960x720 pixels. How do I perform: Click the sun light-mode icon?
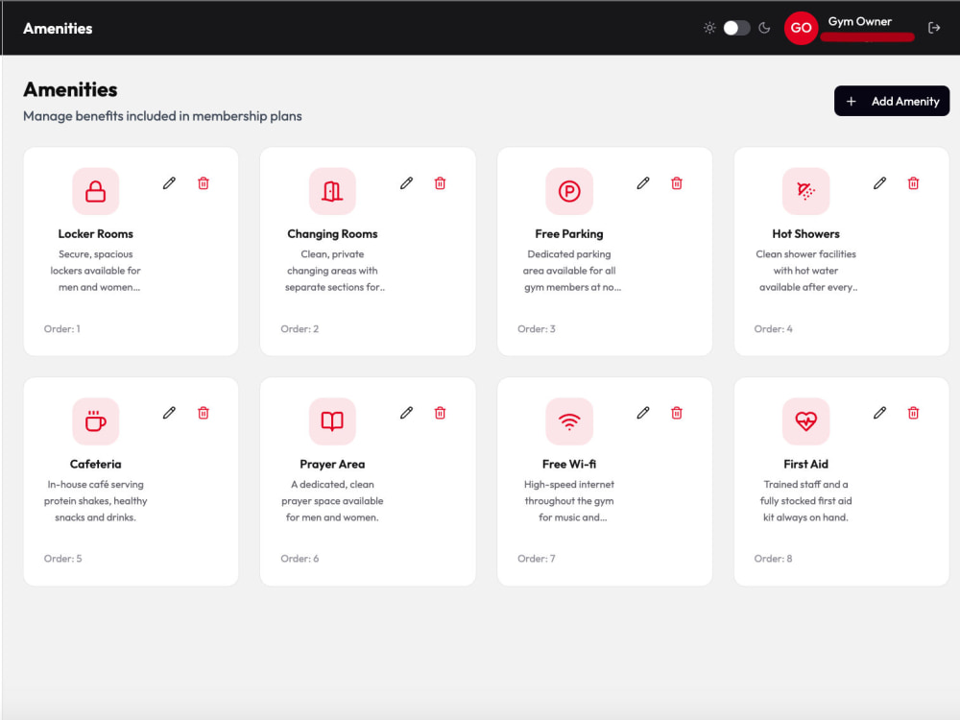click(709, 28)
